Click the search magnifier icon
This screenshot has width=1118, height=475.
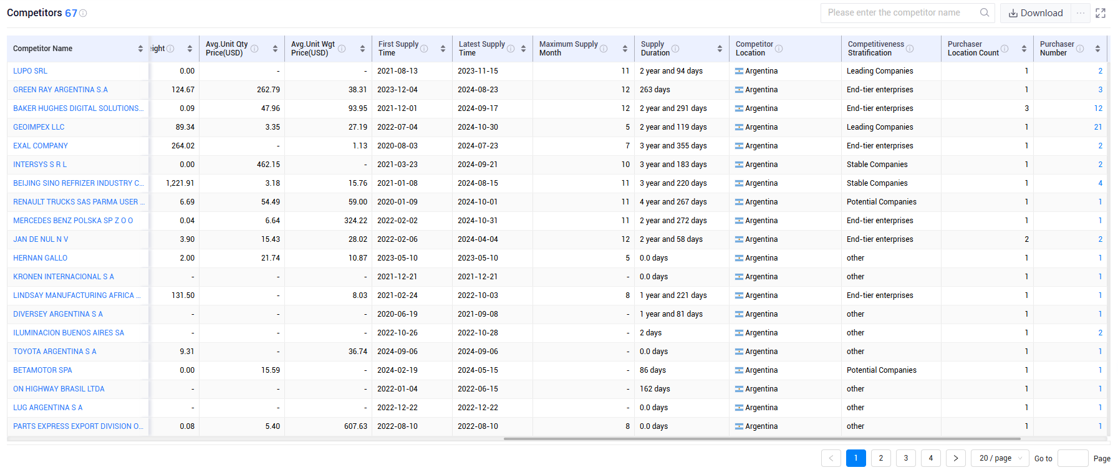click(x=985, y=12)
